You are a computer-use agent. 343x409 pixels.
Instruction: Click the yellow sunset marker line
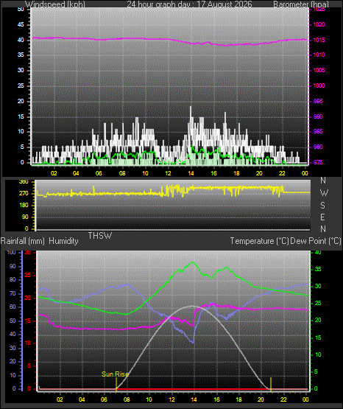(271, 385)
